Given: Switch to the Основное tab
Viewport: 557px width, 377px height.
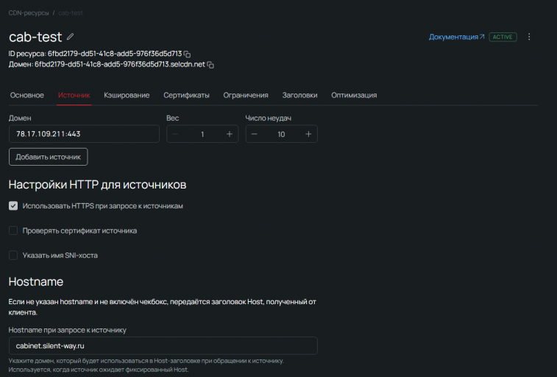Looking at the screenshot, I should click(x=27, y=95).
